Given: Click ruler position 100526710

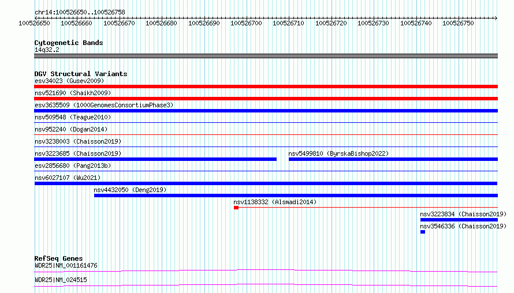Looking at the screenshot, I should click(x=288, y=23).
